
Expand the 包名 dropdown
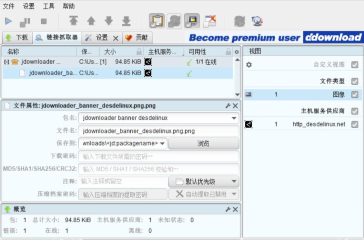coord(234,118)
